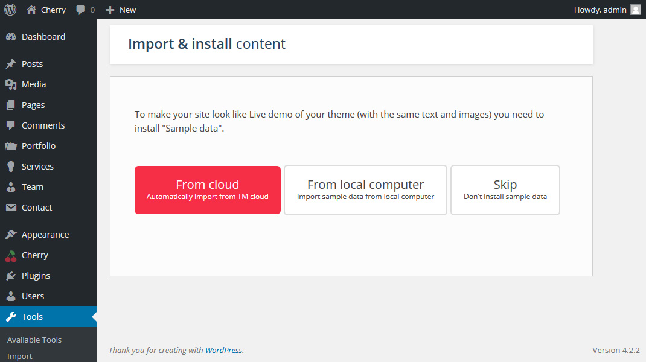Click the Team people icon

click(x=11, y=187)
